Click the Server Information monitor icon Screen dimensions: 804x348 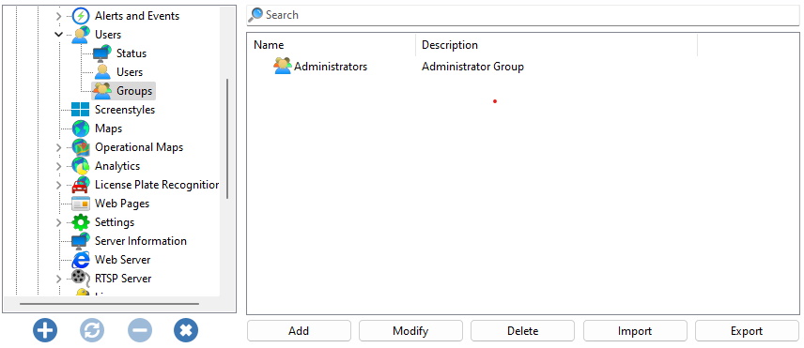pyautogui.click(x=81, y=241)
